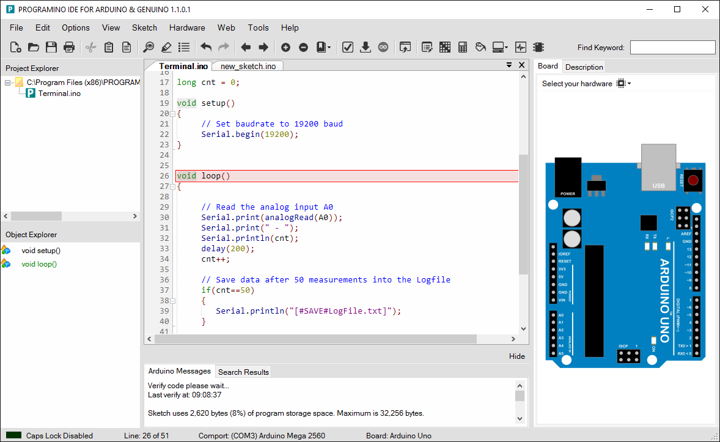720x442 pixels.
Task: Hide the messages panel
Action: (x=516, y=356)
